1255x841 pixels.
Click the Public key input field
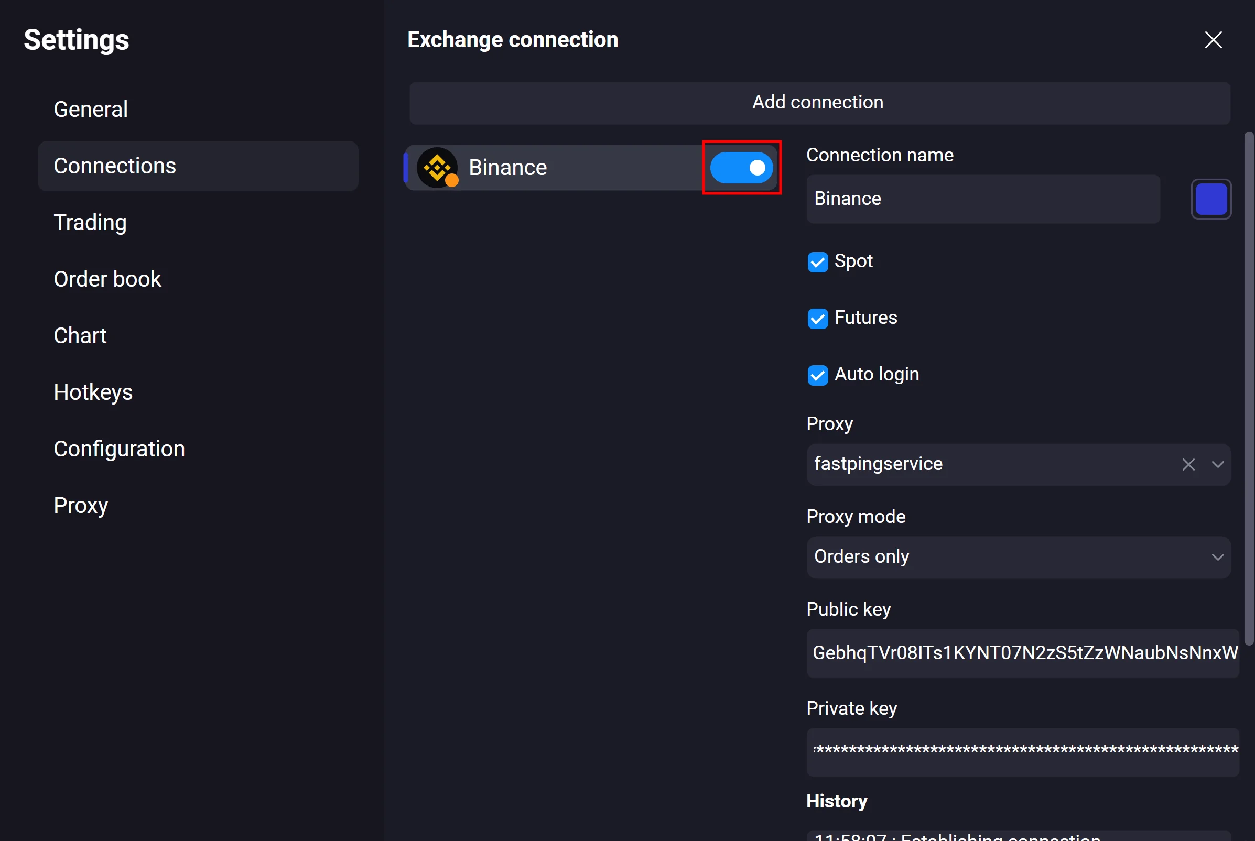pyautogui.click(x=1022, y=653)
